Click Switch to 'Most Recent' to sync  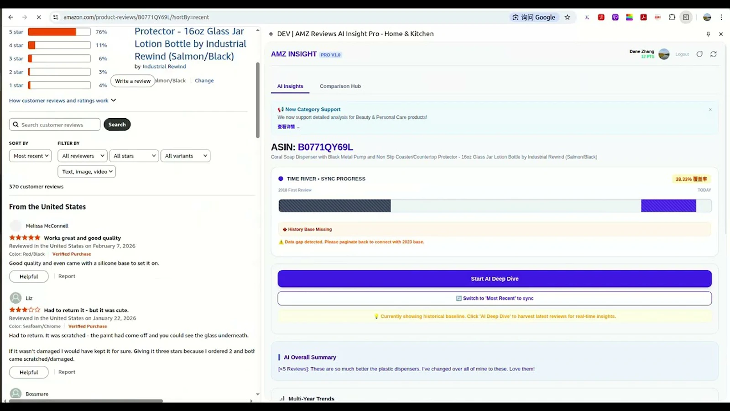pyautogui.click(x=495, y=298)
